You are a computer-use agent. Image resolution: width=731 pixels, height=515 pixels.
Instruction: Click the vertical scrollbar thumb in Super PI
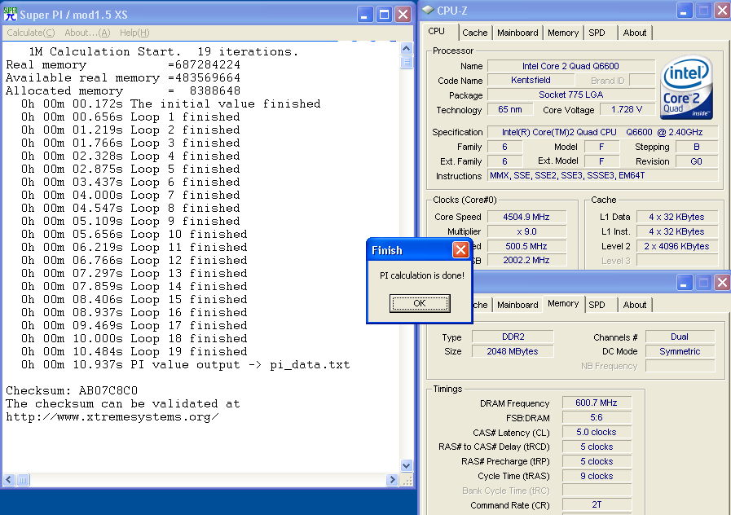406,61
